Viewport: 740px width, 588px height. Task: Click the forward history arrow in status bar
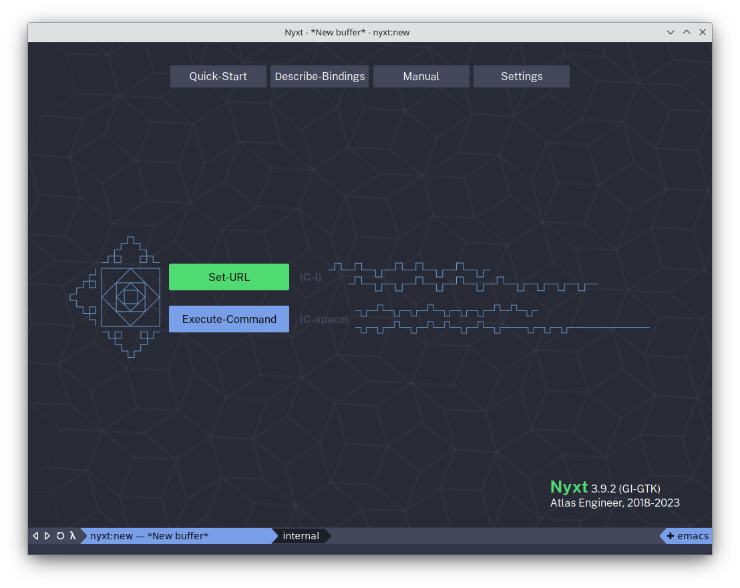[x=47, y=536]
